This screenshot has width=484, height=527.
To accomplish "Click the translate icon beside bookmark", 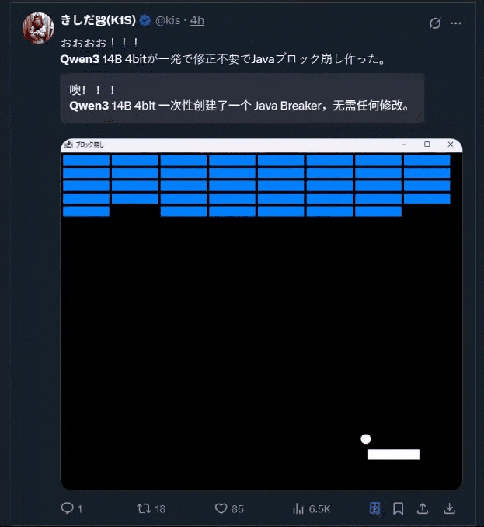I will pyautogui.click(x=374, y=508).
